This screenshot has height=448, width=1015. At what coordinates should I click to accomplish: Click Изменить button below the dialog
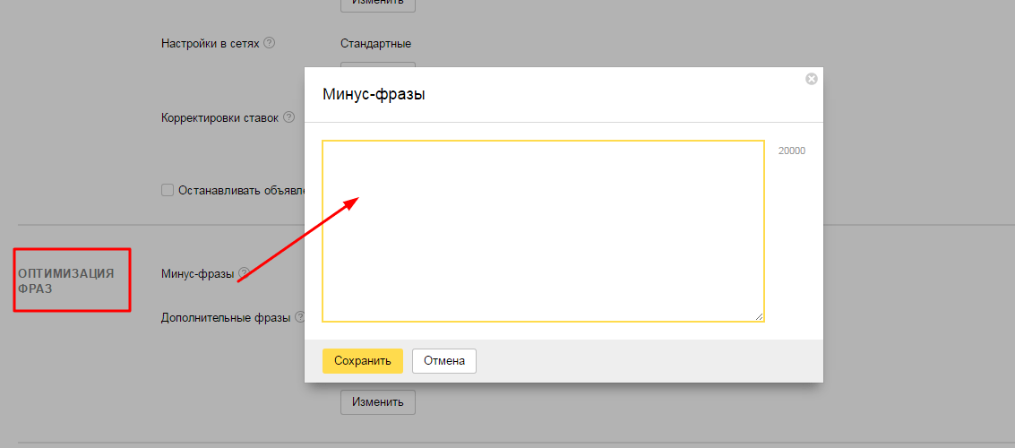378,401
